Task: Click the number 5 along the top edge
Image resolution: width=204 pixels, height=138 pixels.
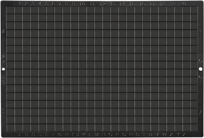Action: point(47,4)
